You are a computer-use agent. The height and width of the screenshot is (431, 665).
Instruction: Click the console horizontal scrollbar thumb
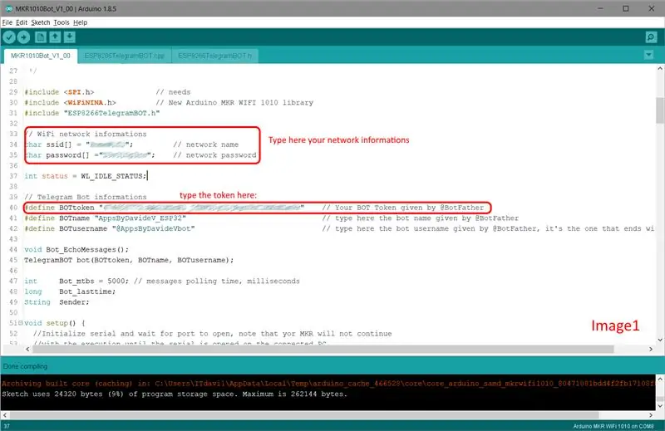click(304, 415)
